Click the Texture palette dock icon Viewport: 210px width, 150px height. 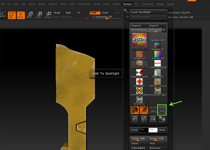click(x=125, y=10)
